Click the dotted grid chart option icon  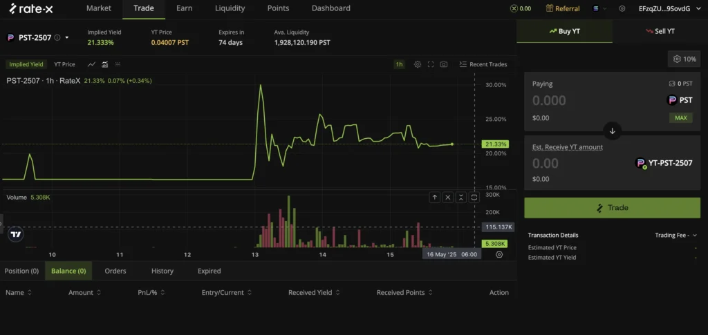(x=118, y=64)
